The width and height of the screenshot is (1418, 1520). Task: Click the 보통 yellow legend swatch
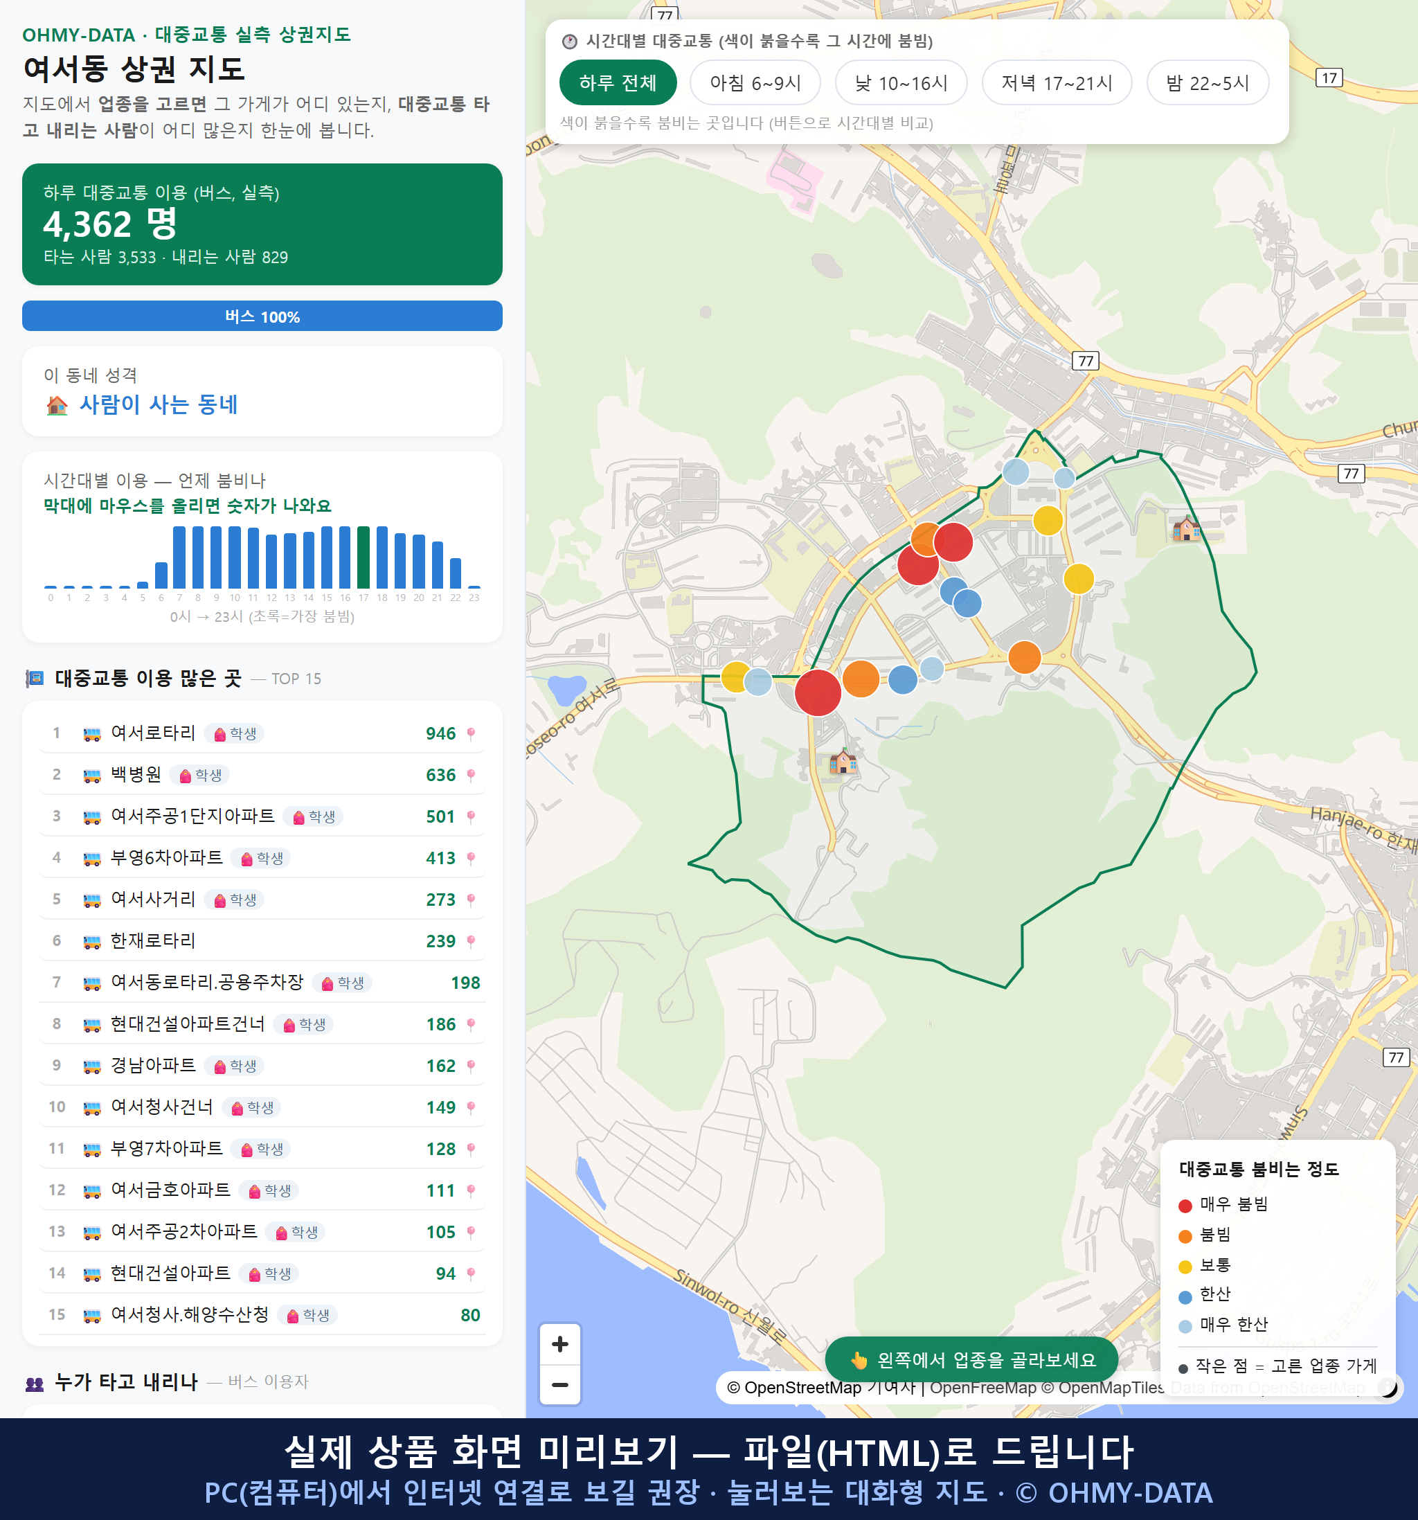(1185, 1267)
